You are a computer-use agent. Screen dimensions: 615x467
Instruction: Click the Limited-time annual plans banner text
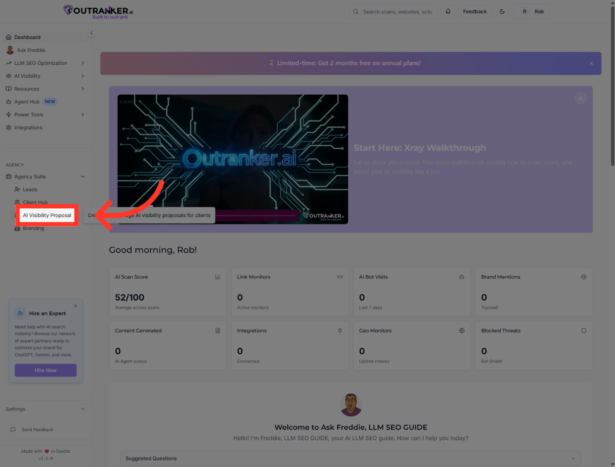coord(349,63)
